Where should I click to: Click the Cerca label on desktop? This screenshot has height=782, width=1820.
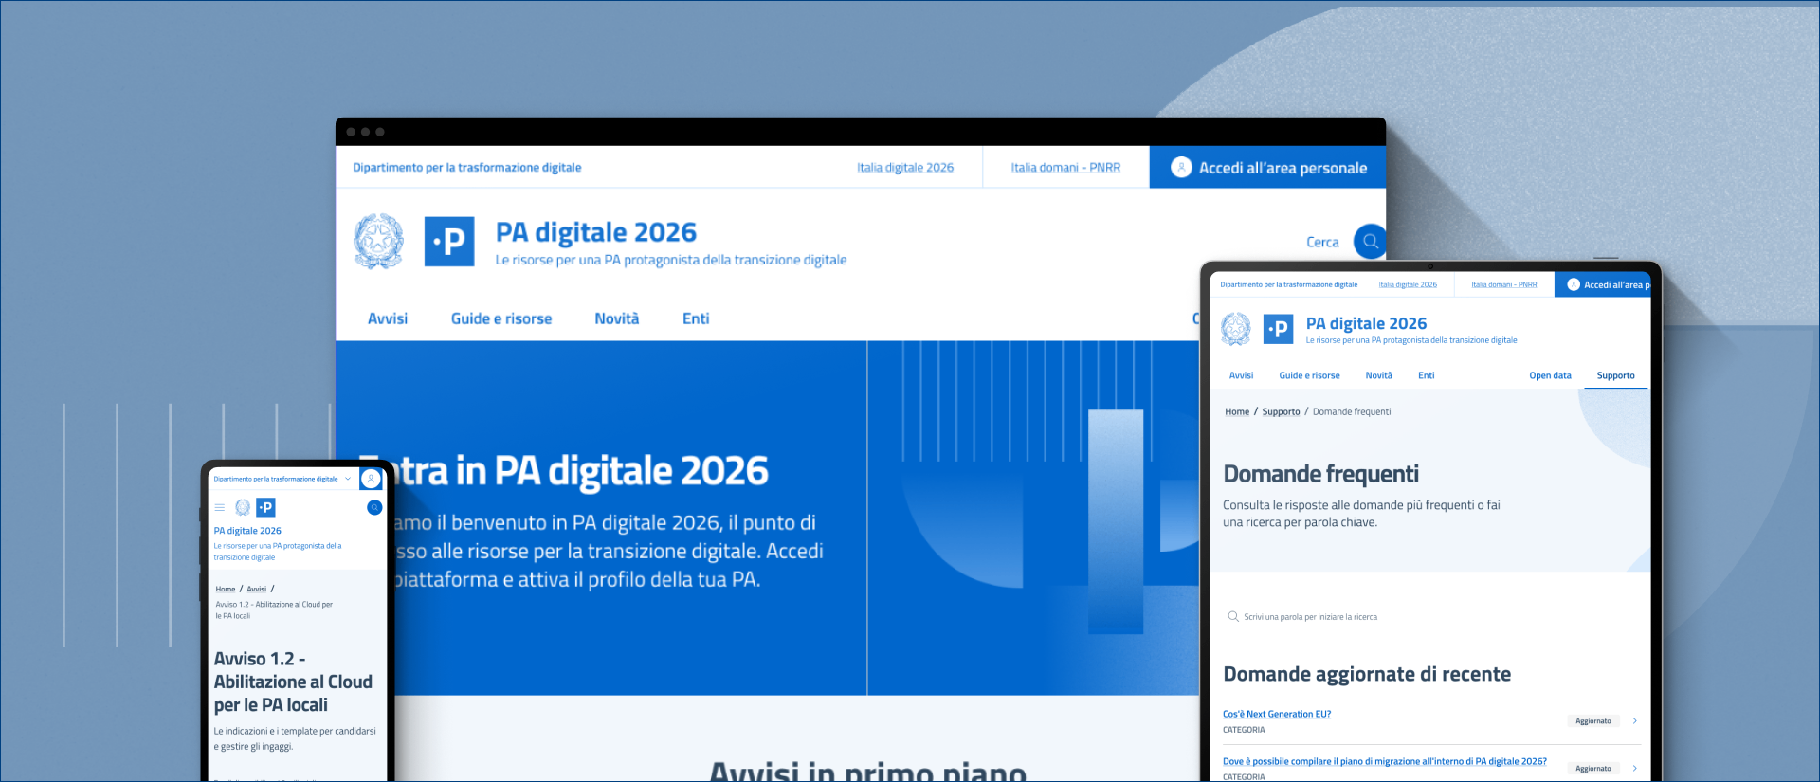1322,242
